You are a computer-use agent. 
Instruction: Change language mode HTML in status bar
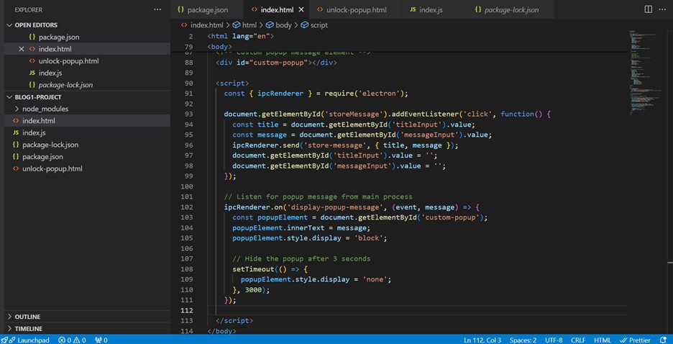tap(602, 340)
